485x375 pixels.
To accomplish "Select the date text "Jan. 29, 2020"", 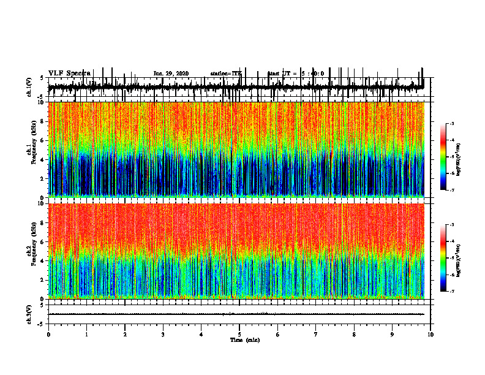I will pyautogui.click(x=171, y=74).
